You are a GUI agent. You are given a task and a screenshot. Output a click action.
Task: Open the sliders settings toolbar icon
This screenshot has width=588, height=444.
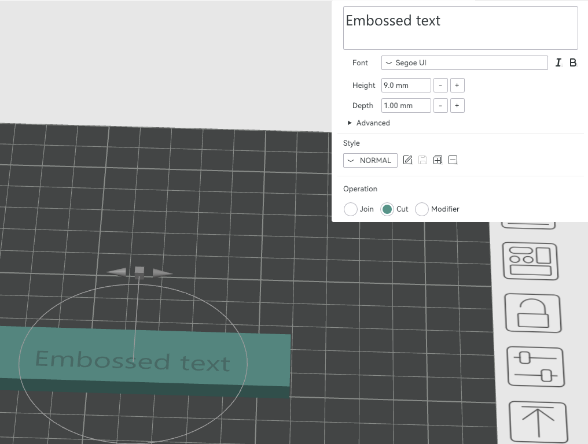click(535, 367)
